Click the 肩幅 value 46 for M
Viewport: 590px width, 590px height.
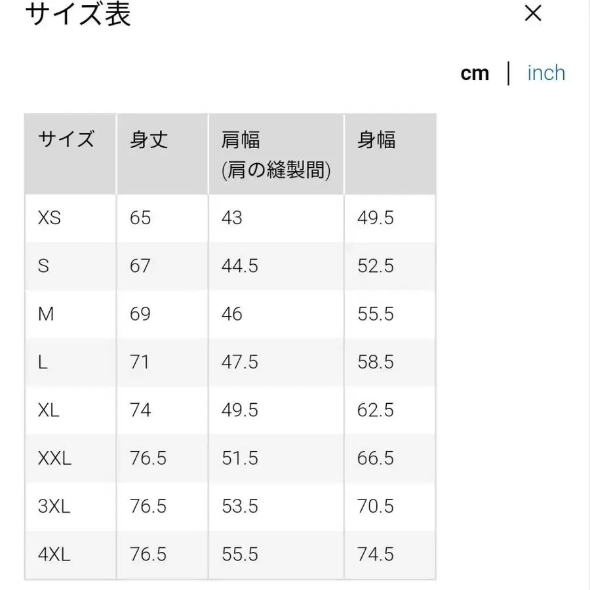click(x=231, y=314)
